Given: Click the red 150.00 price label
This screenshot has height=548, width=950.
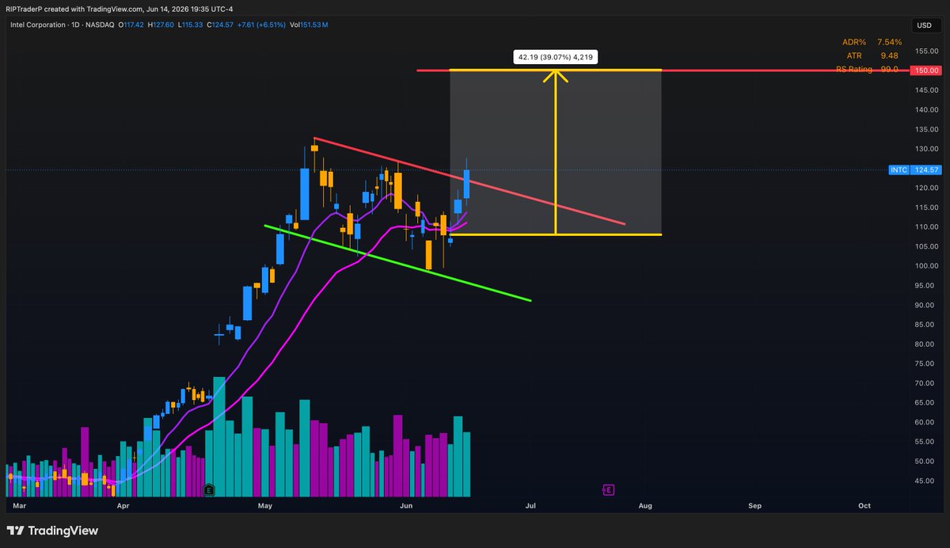Looking at the screenshot, I should tap(925, 70).
